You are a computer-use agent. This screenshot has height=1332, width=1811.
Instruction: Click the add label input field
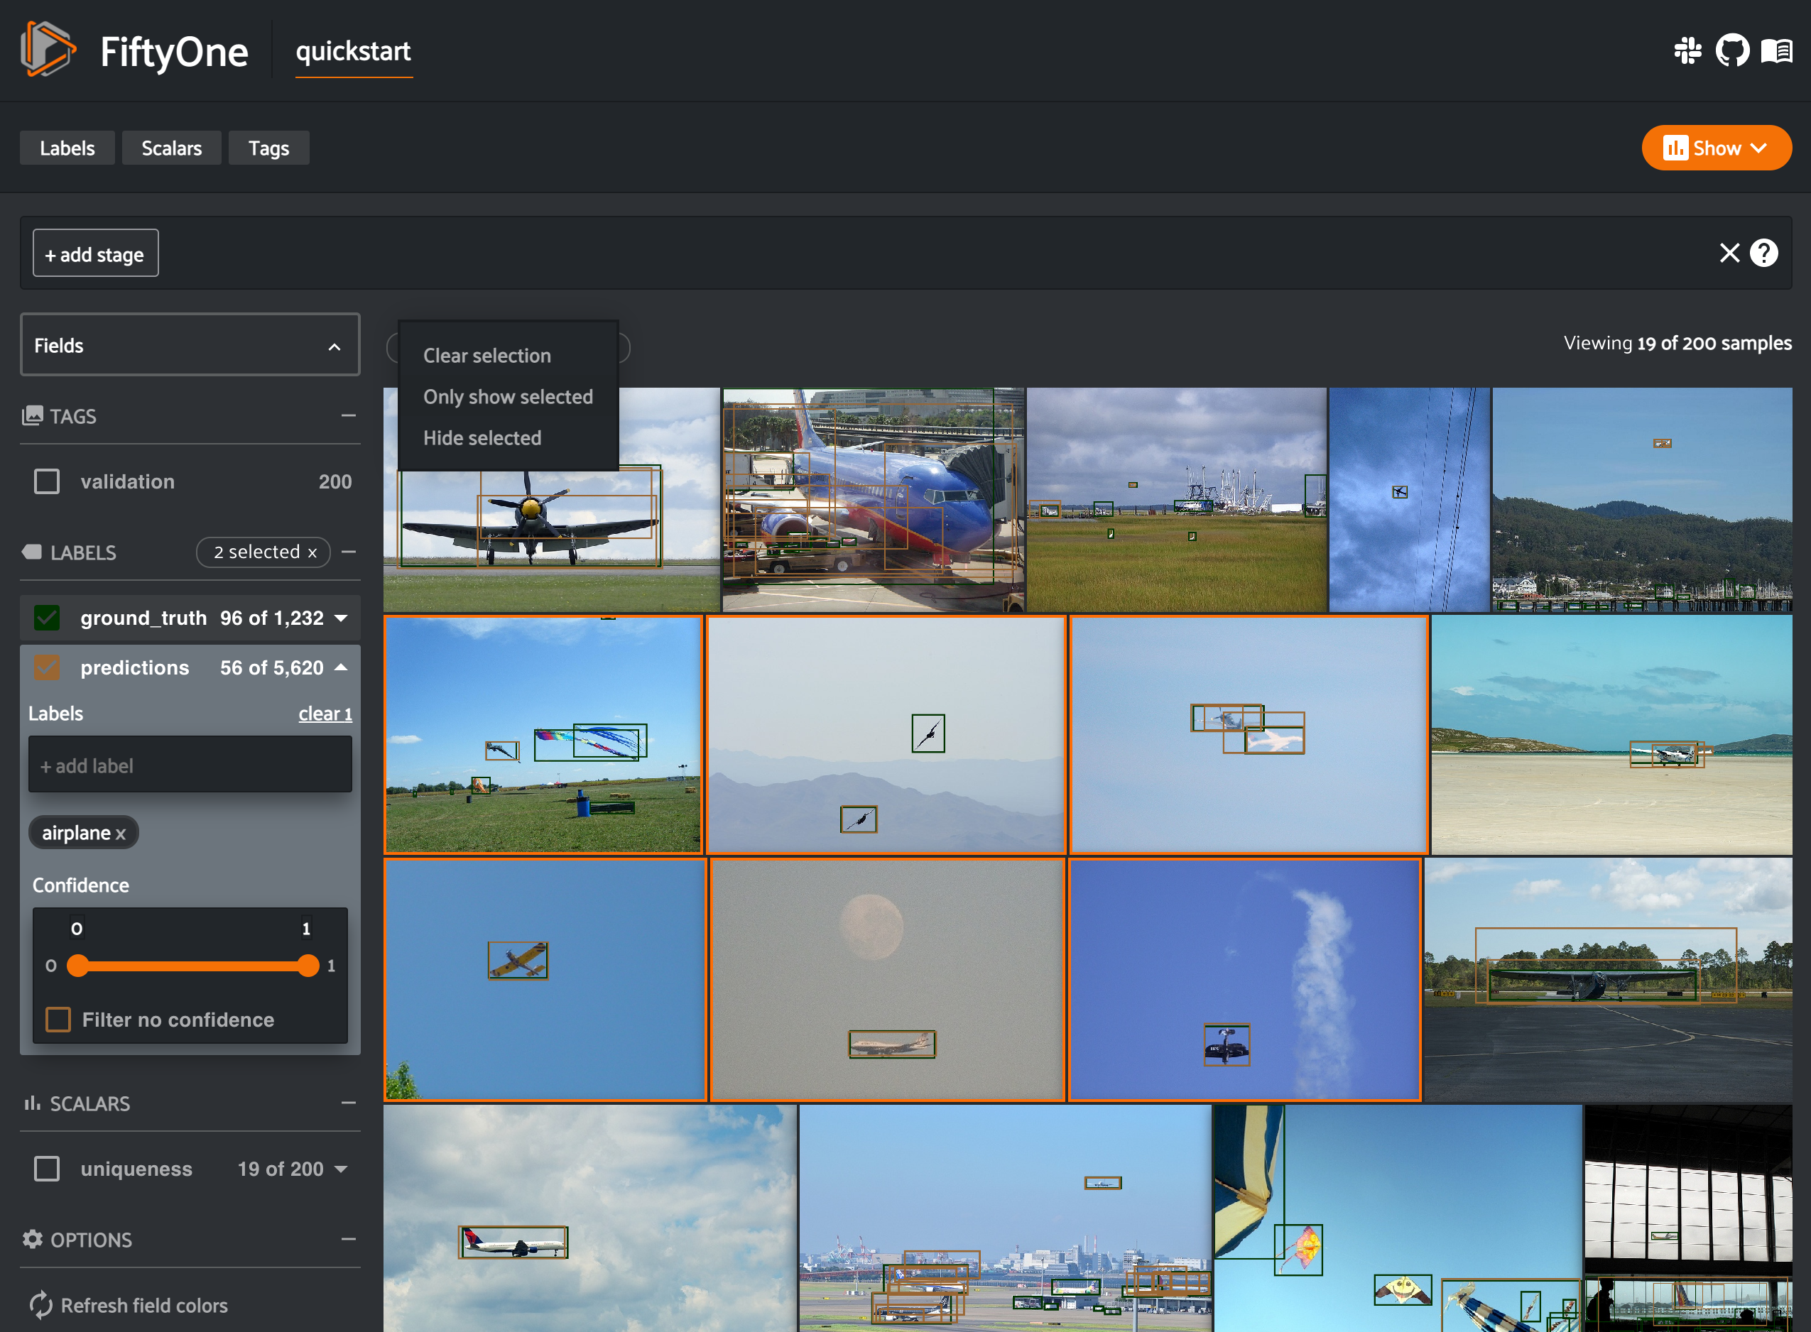(x=190, y=765)
